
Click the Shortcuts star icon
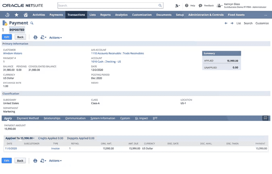(x=16, y=15)
